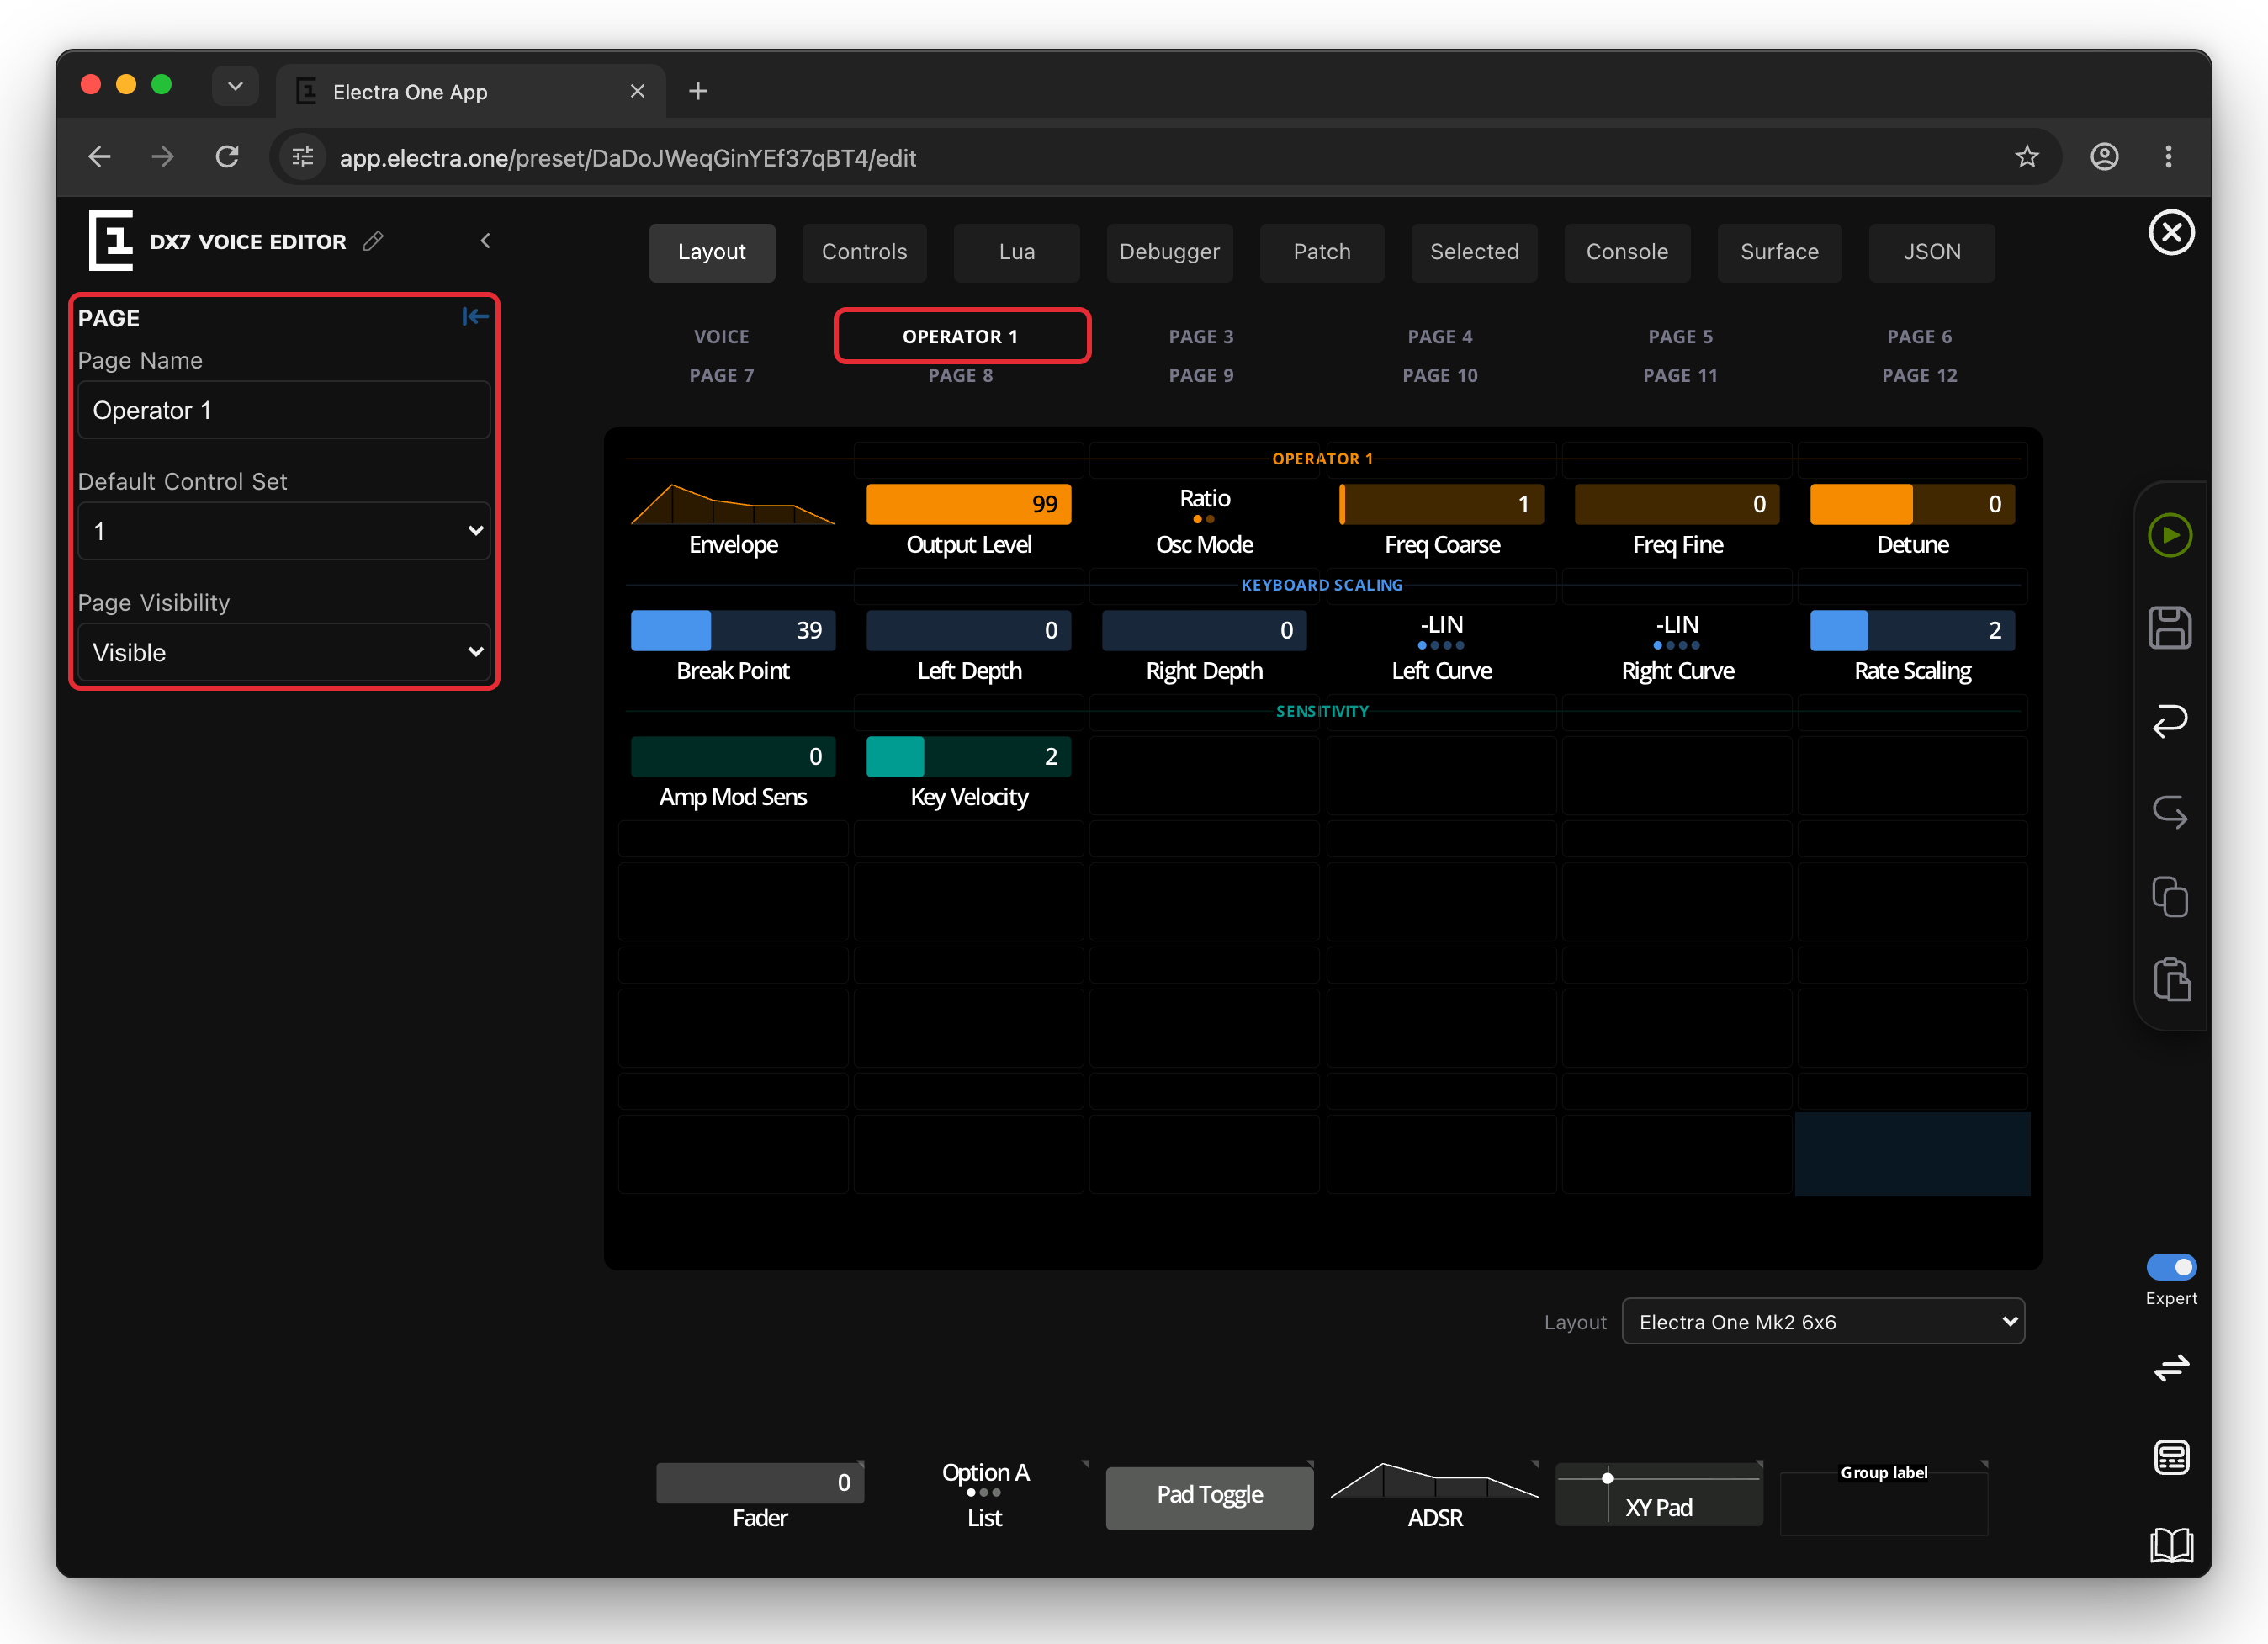
Task: Open the Selected tab
Action: point(1474,252)
